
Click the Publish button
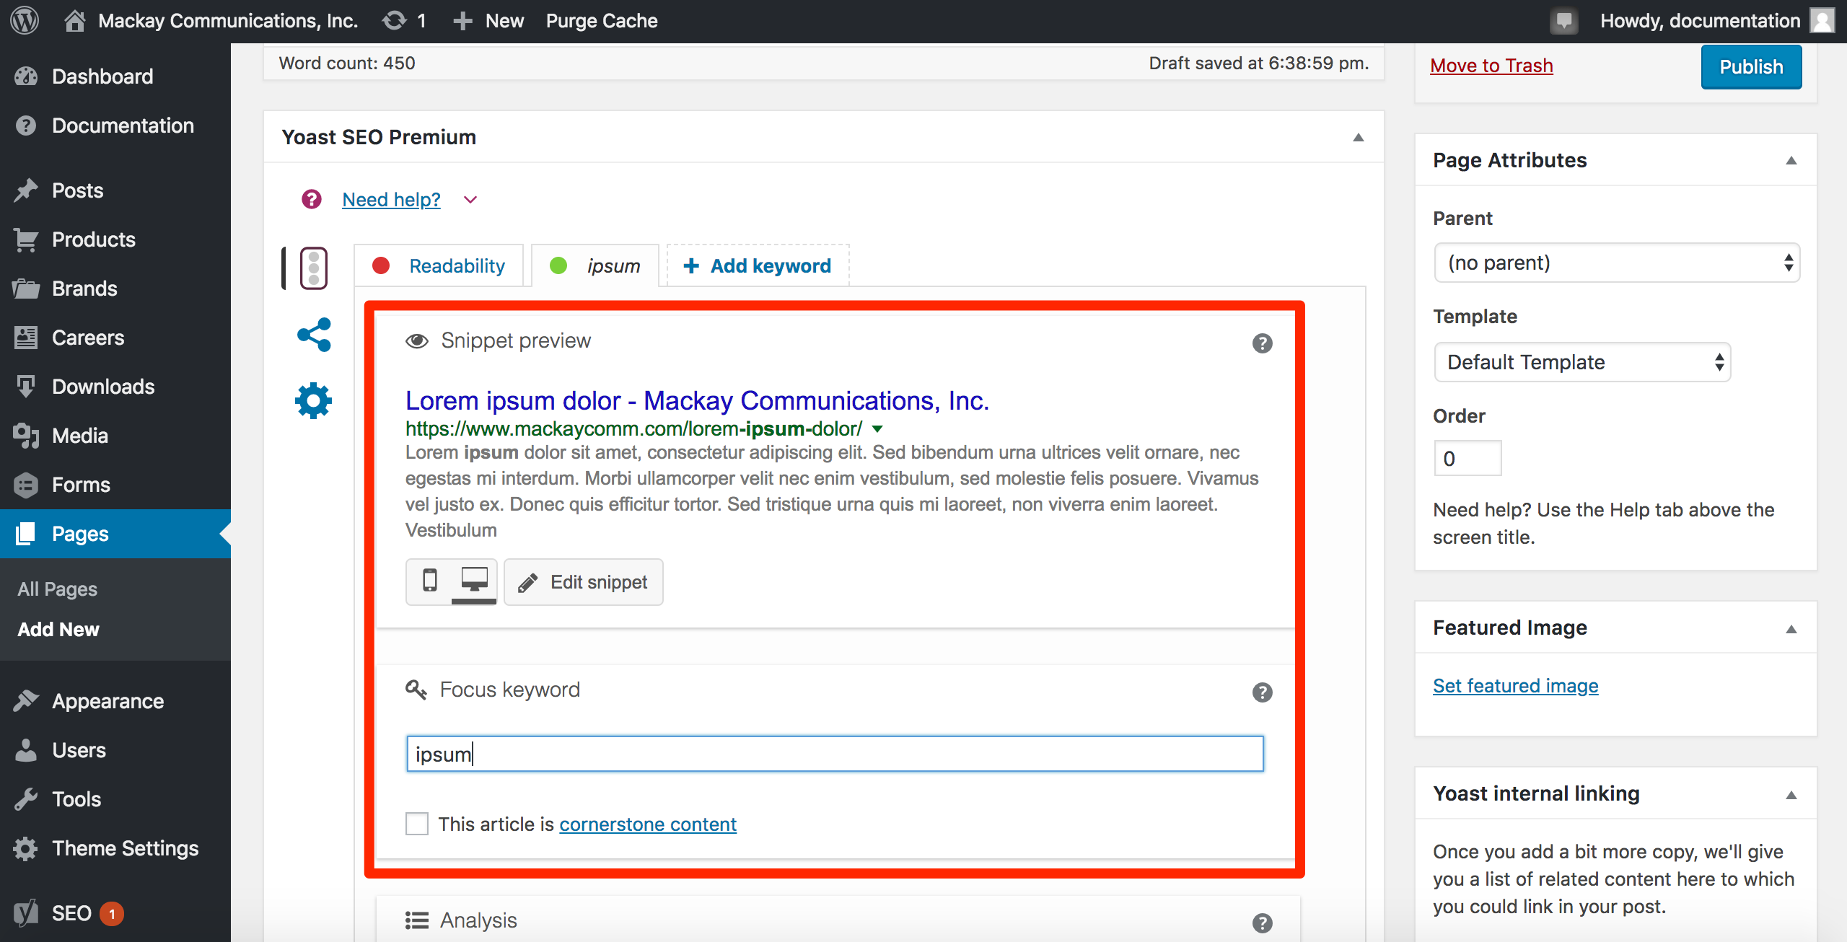(1751, 66)
